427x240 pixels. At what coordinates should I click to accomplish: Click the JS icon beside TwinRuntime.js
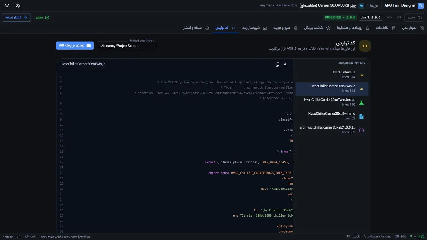(361, 75)
